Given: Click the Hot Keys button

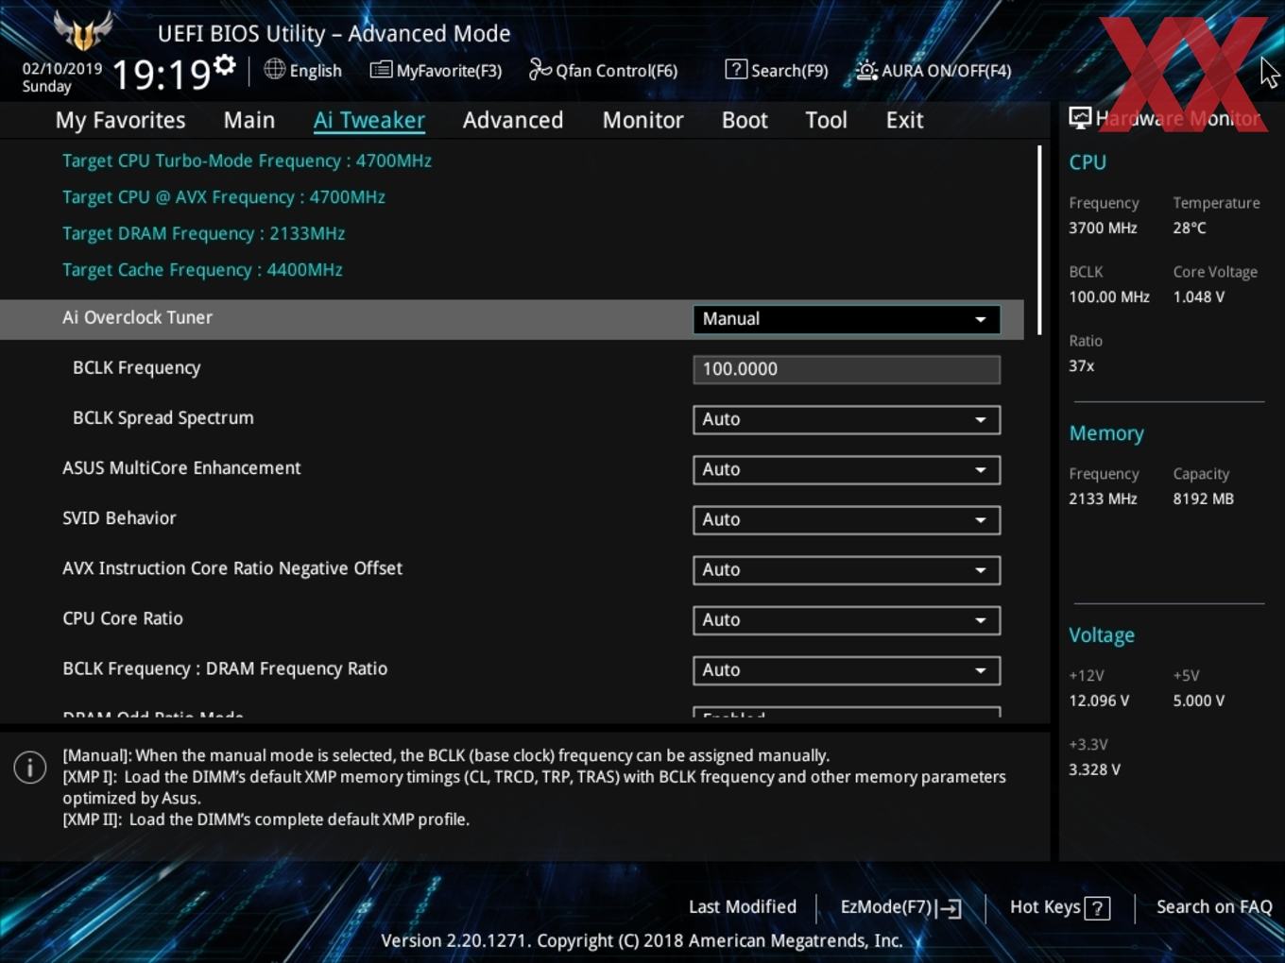Looking at the screenshot, I should pos(1059,907).
